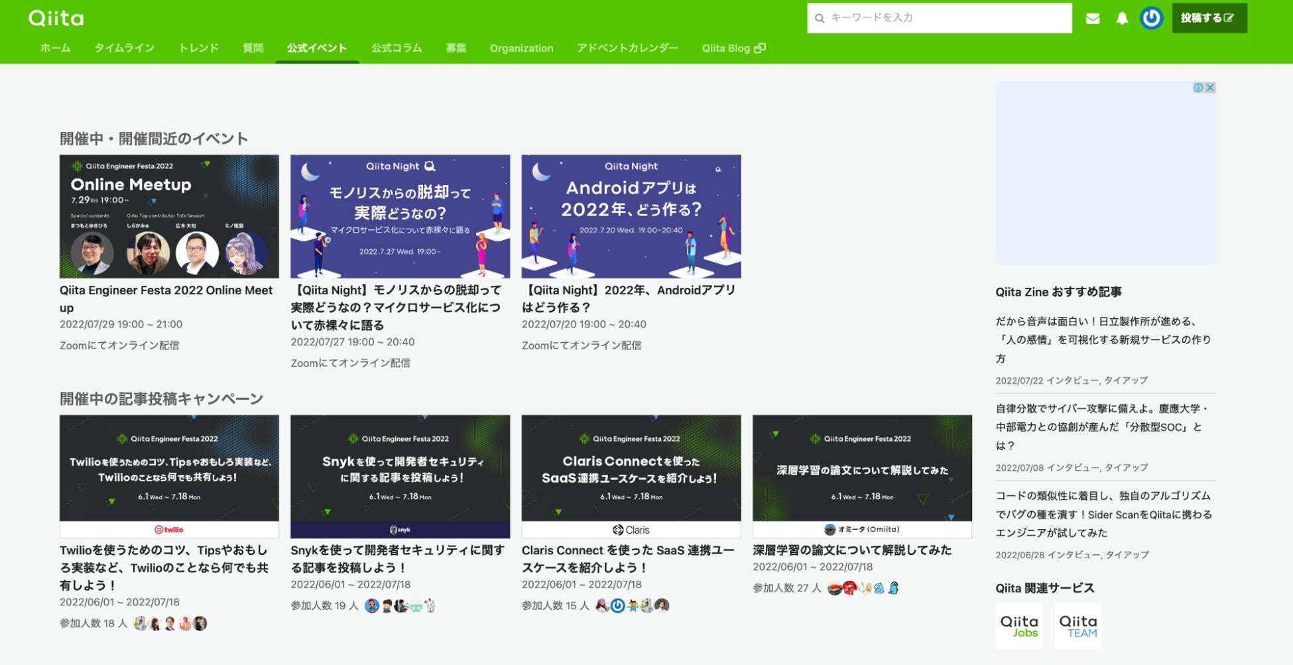Viewport: 1293px width, 665px height.
Task: Click the 参加人数 15 人 text
Action: [x=556, y=606]
